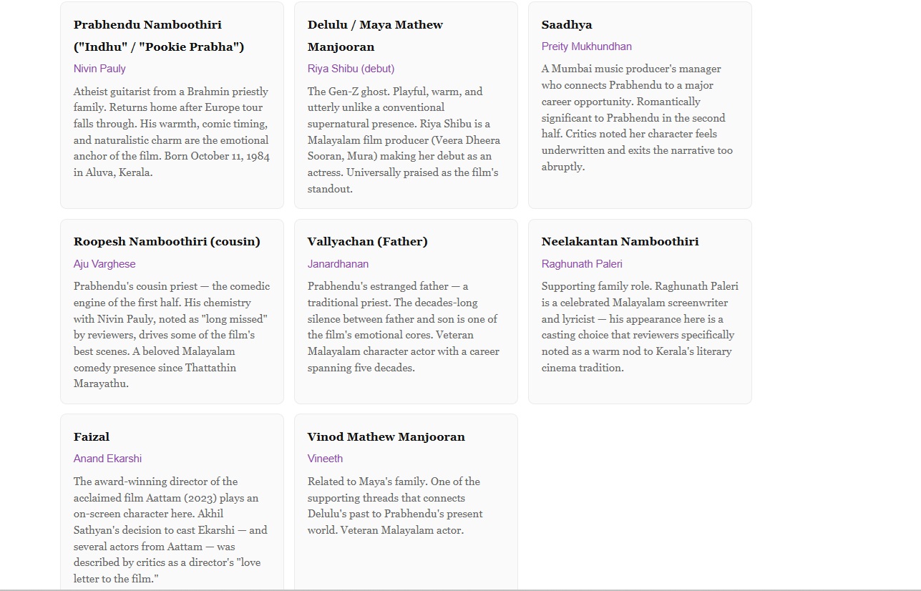Screen dimensions: 921x591
Task: Click the Saadhya character heading
Action: (567, 25)
